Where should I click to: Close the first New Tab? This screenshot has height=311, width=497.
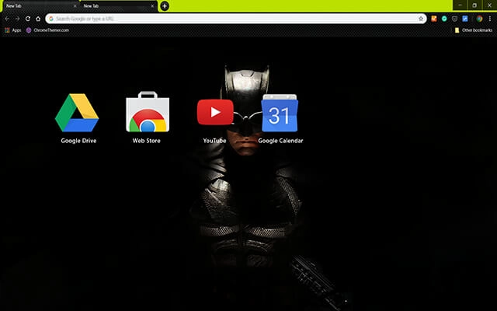click(75, 6)
